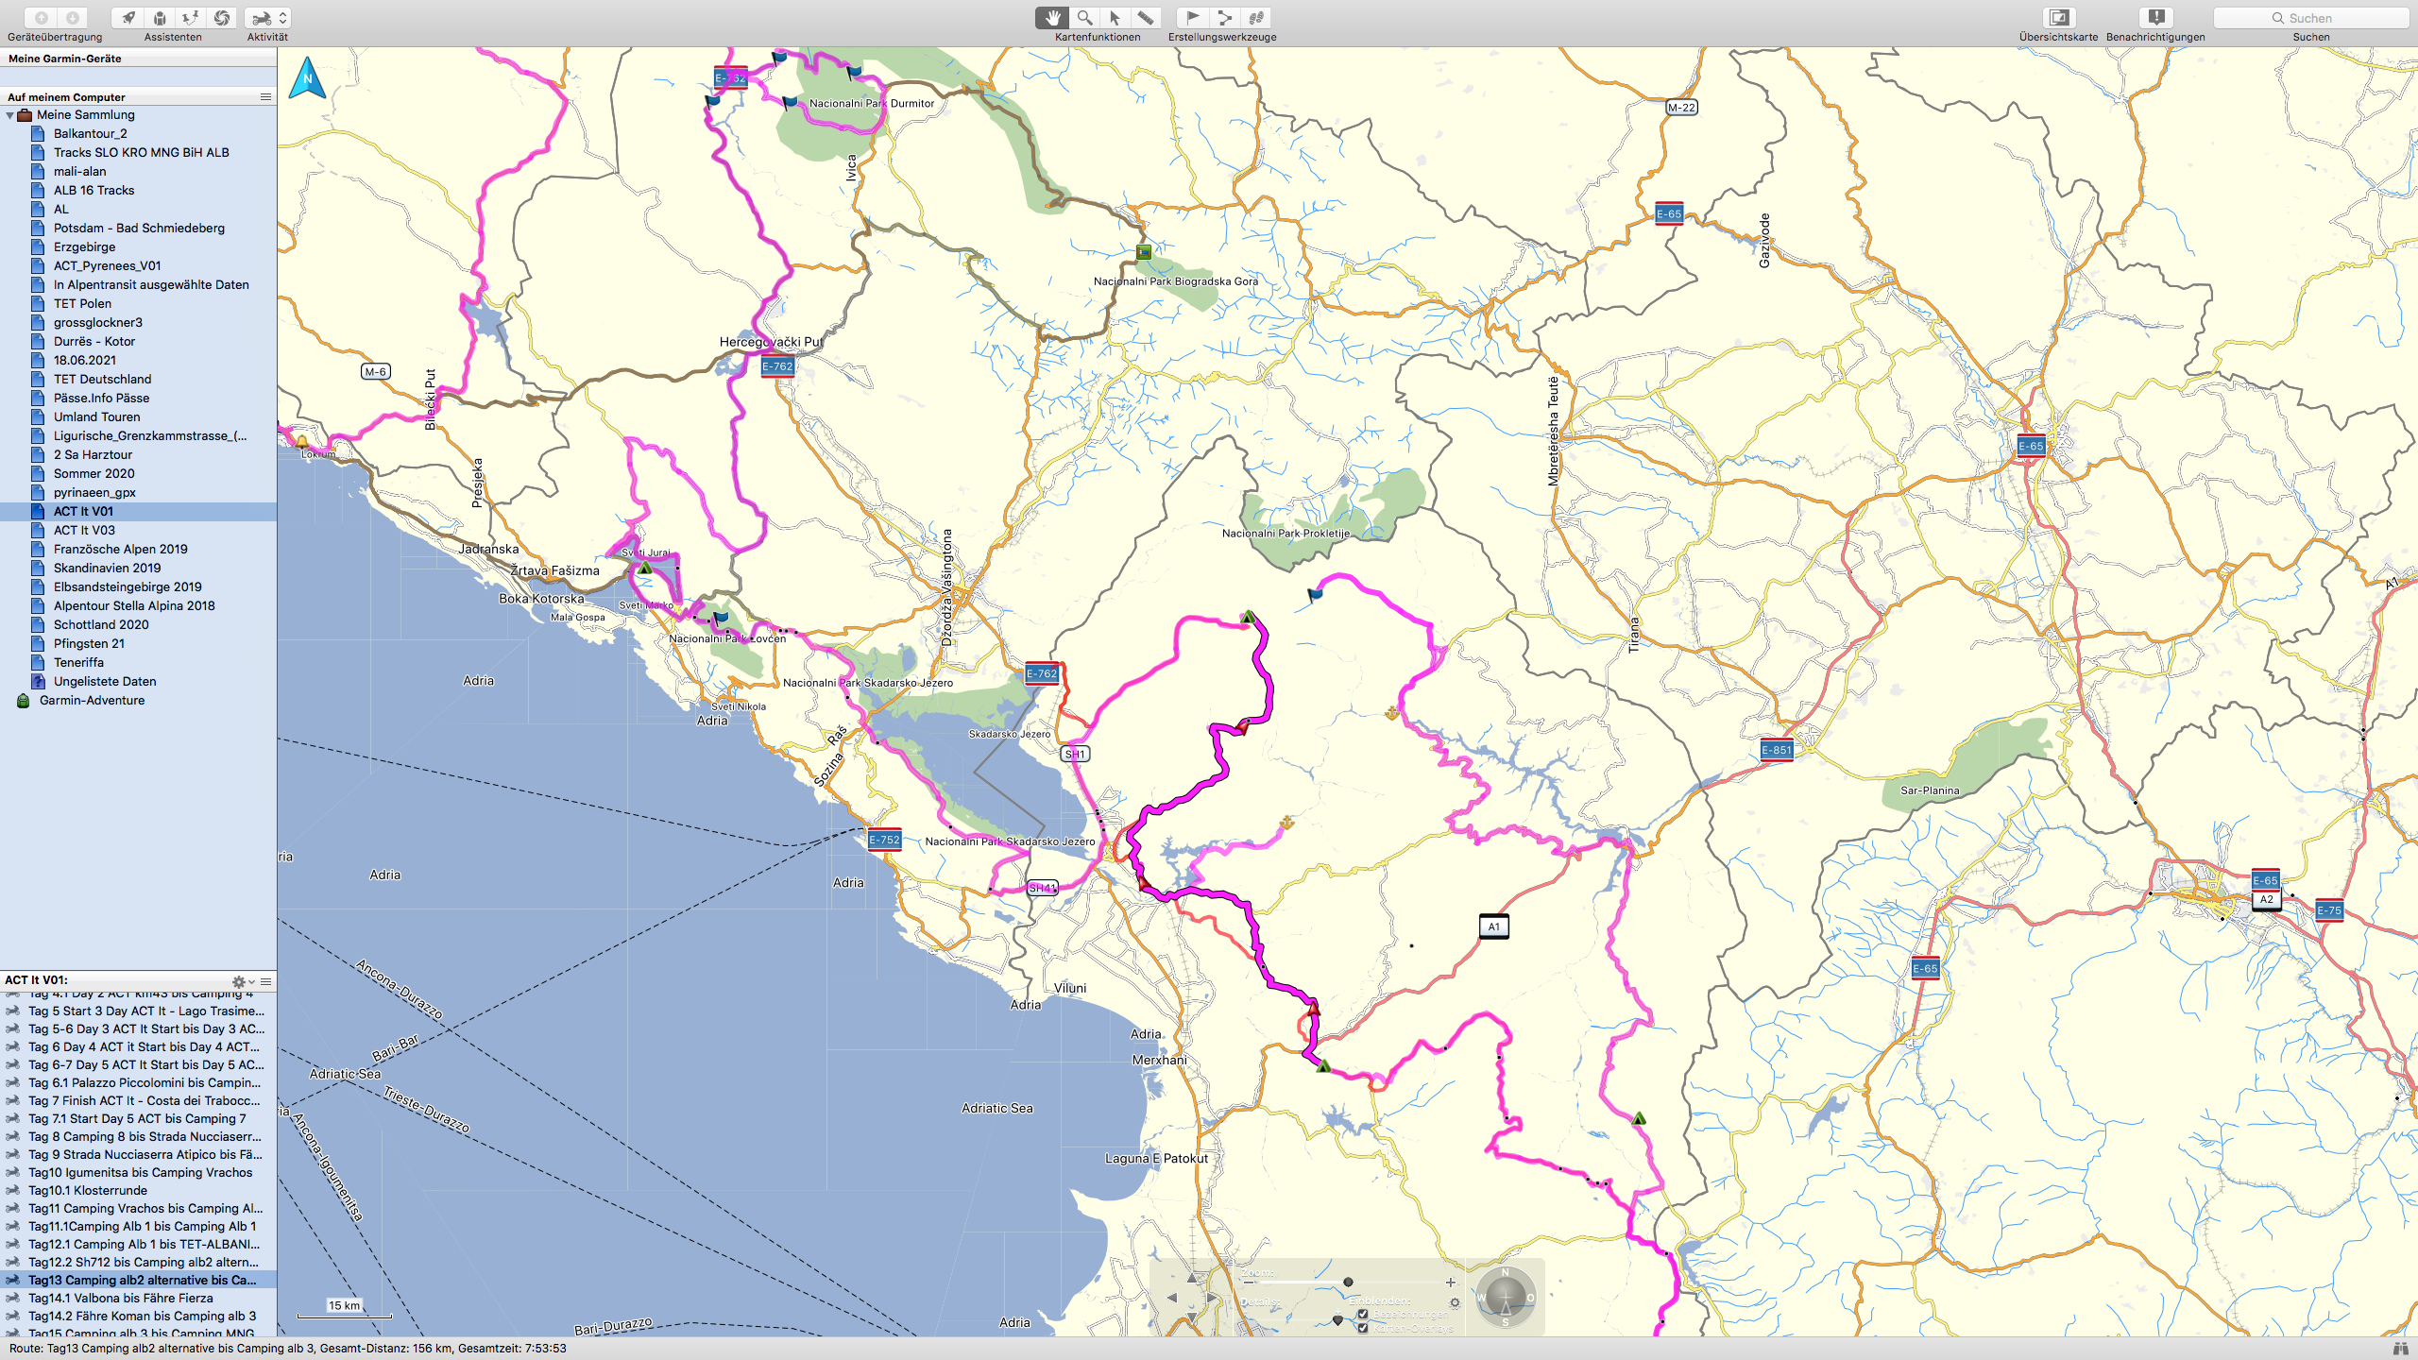Open the ACT It V01 gear dropdown
This screenshot has width=2418, height=1360.
pyautogui.click(x=244, y=981)
